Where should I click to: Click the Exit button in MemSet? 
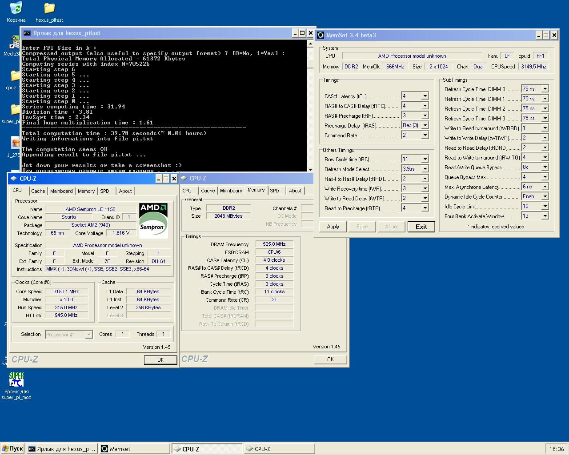tap(421, 227)
